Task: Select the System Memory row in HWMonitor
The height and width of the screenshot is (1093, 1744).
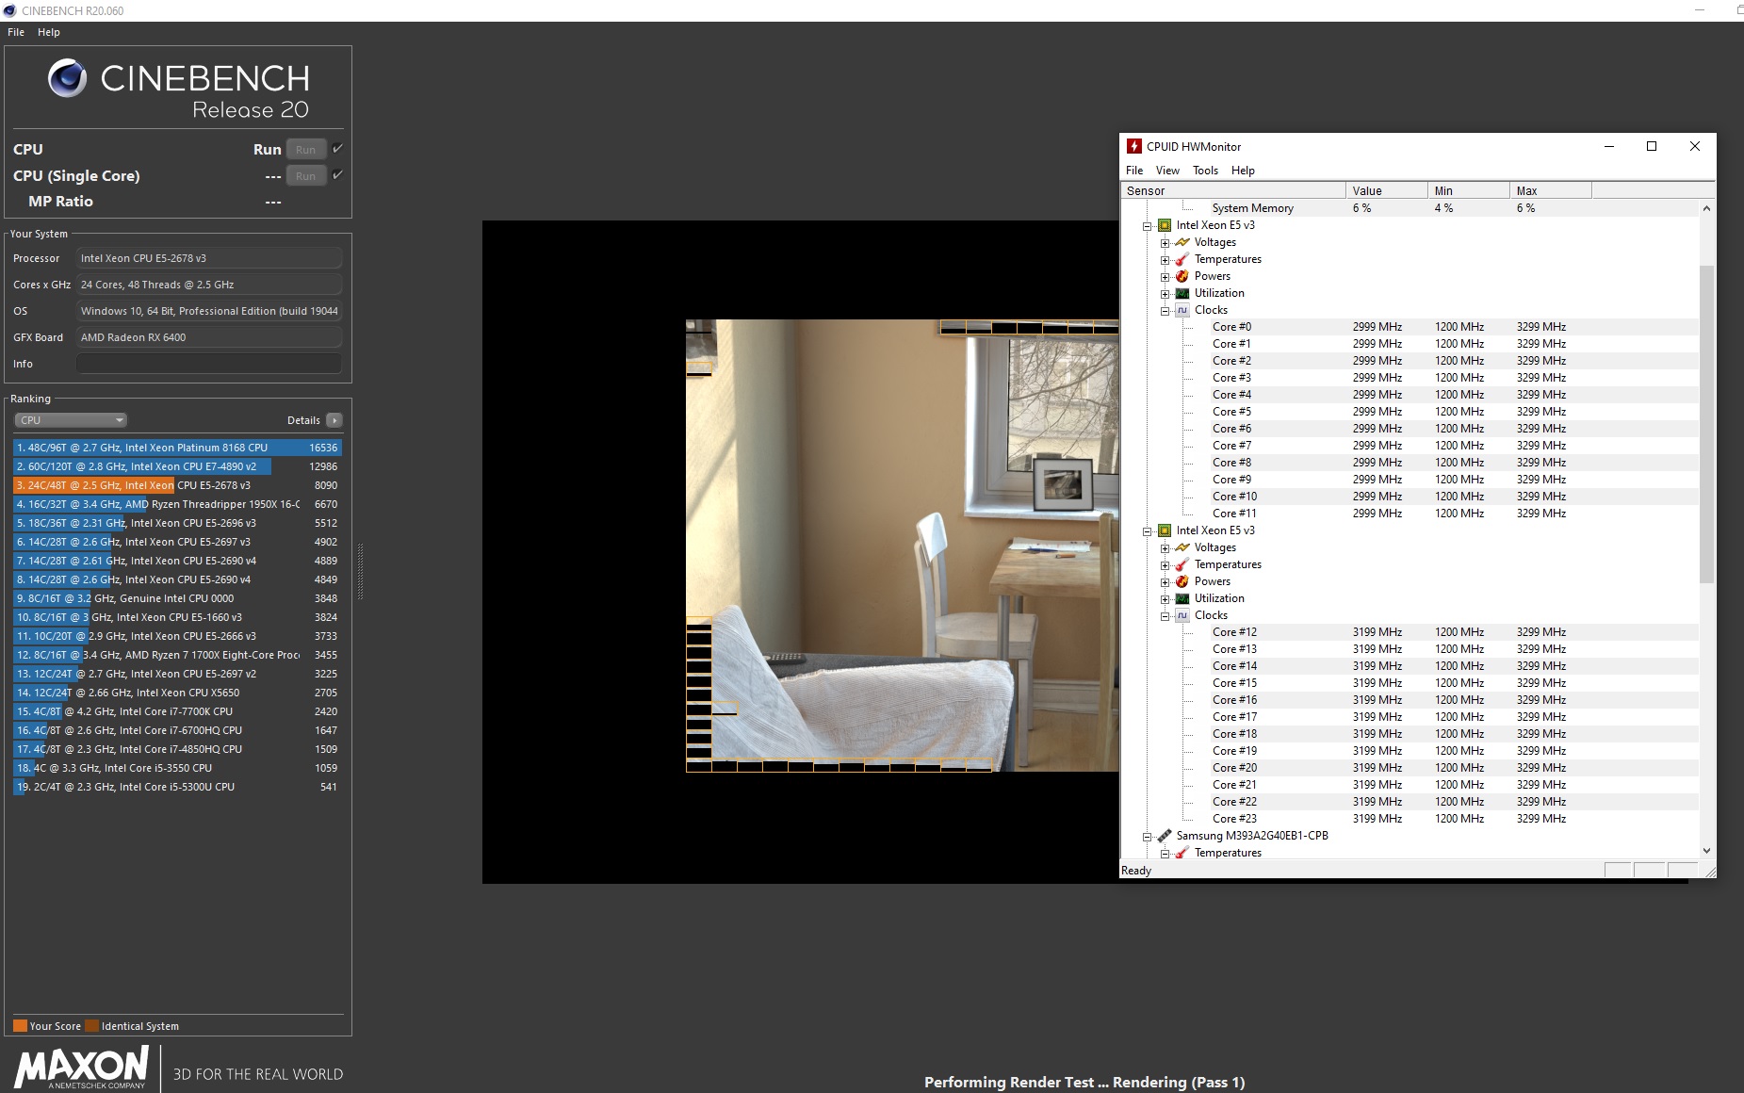Action: coord(1454,208)
